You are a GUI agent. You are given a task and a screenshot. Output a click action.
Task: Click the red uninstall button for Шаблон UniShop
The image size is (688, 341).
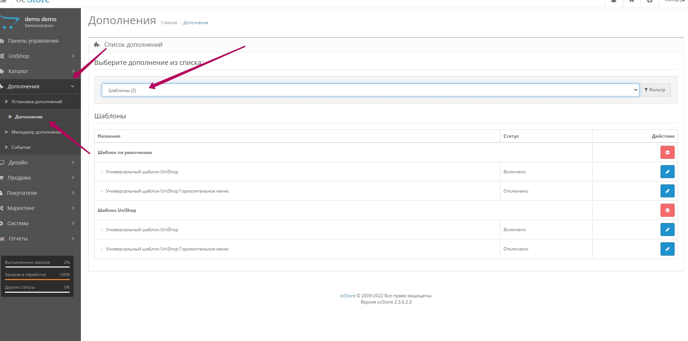tap(667, 210)
